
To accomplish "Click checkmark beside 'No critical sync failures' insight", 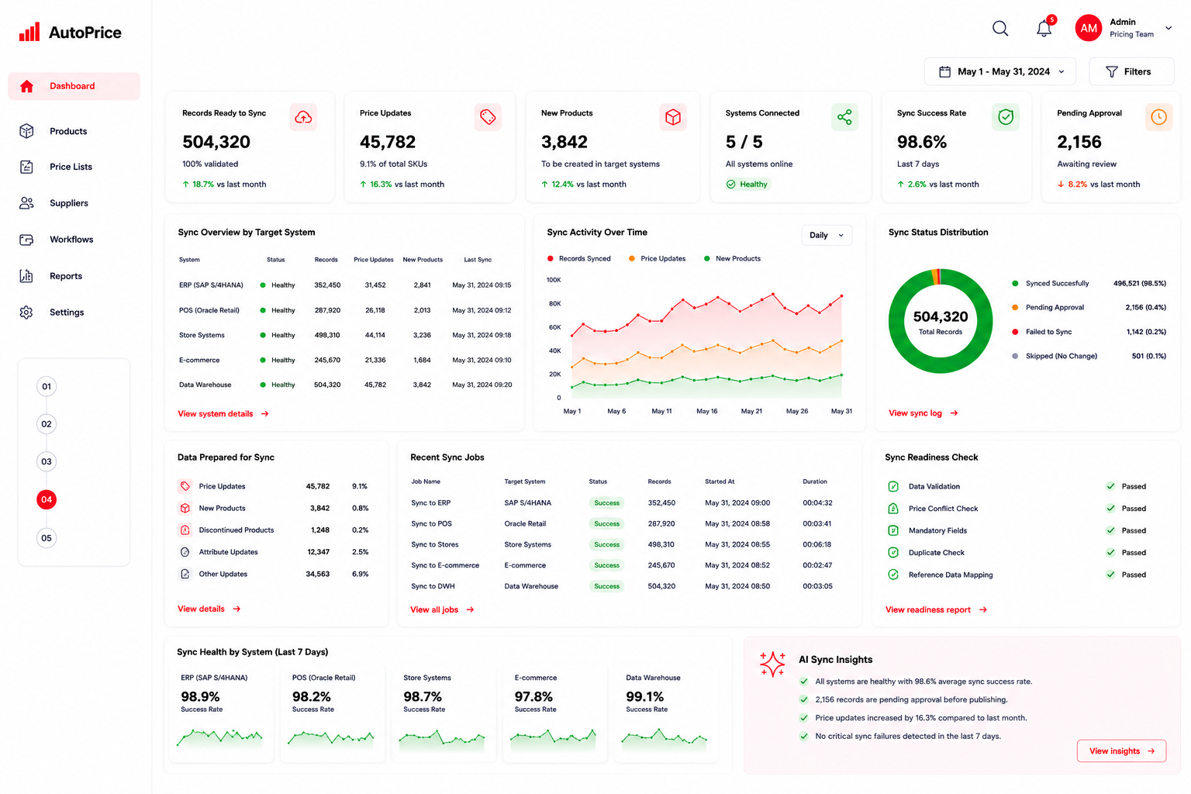I will pyautogui.click(x=804, y=737).
